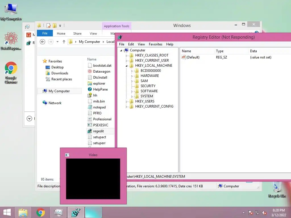Viewport: 291px width, 218px height.
Task: Select SAM key in registry tree
Action: tap(144, 81)
